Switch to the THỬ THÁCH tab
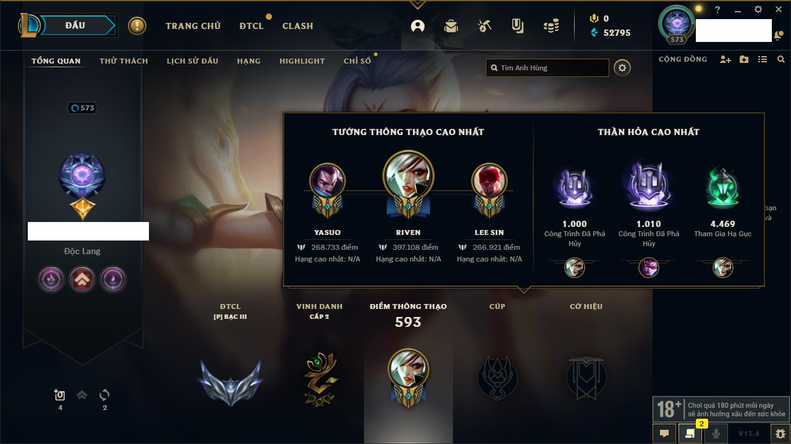This screenshot has height=444, width=791. [124, 61]
